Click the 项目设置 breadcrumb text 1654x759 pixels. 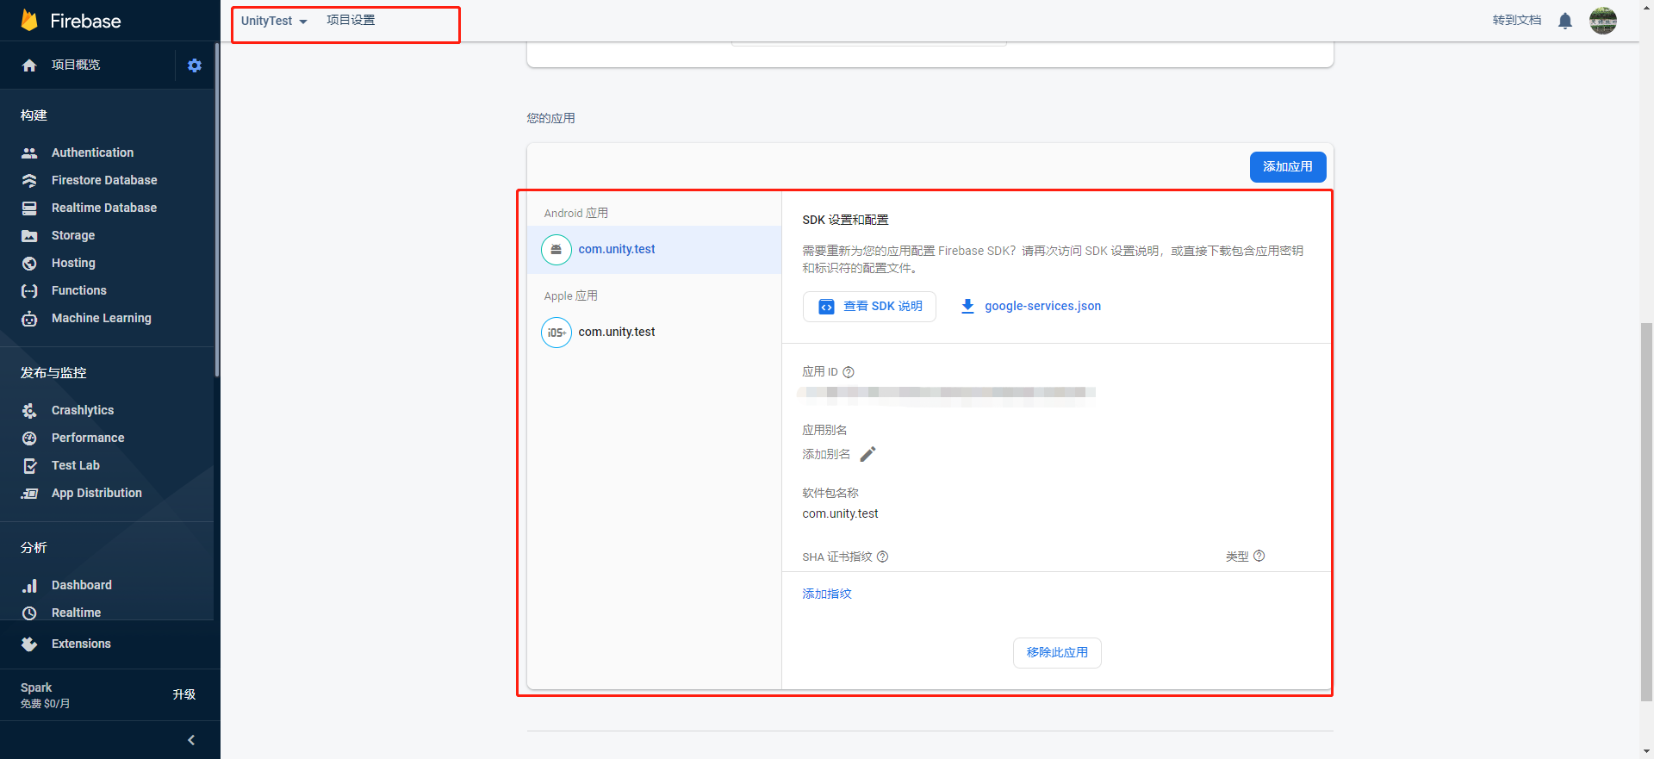tap(351, 20)
